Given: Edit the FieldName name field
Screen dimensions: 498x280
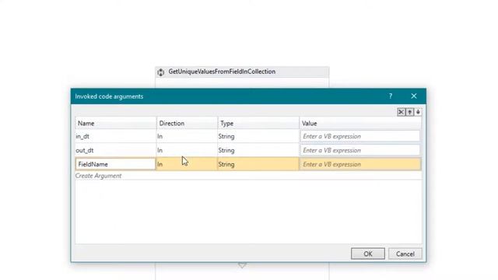Looking at the screenshot, I should (x=116, y=164).
